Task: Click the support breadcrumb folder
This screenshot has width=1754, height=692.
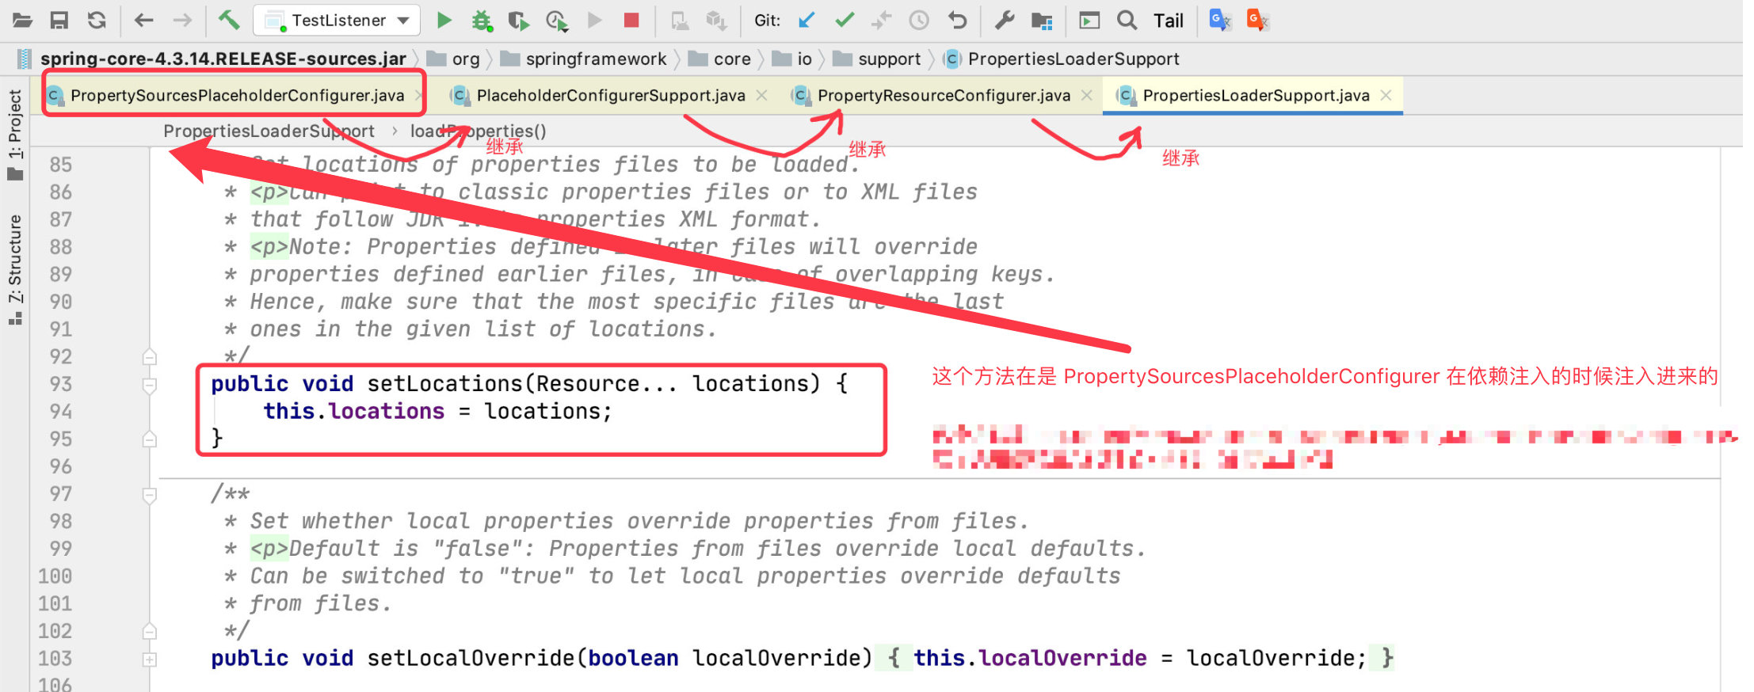Action: (x=877, y=59)
